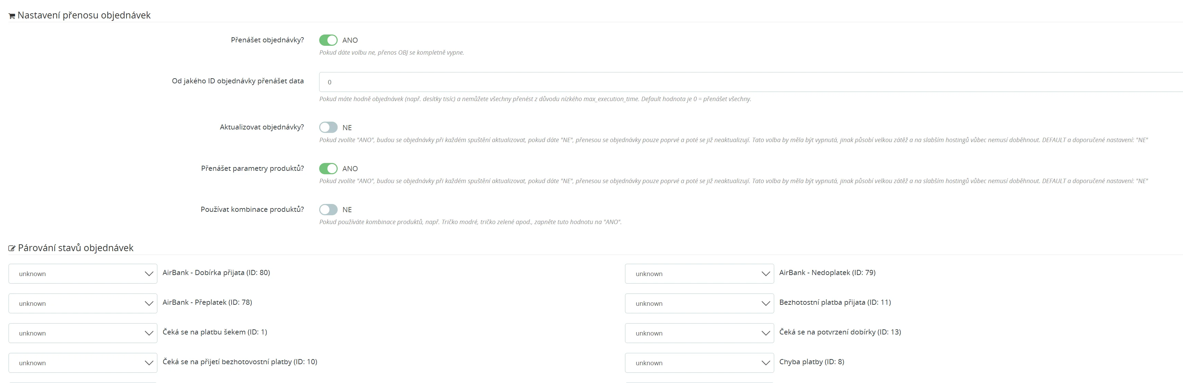Expand dropdown for AirBank - Přeplatek

[83, 304]
